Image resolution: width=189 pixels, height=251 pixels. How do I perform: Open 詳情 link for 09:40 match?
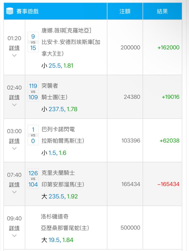tap(14, 228)
